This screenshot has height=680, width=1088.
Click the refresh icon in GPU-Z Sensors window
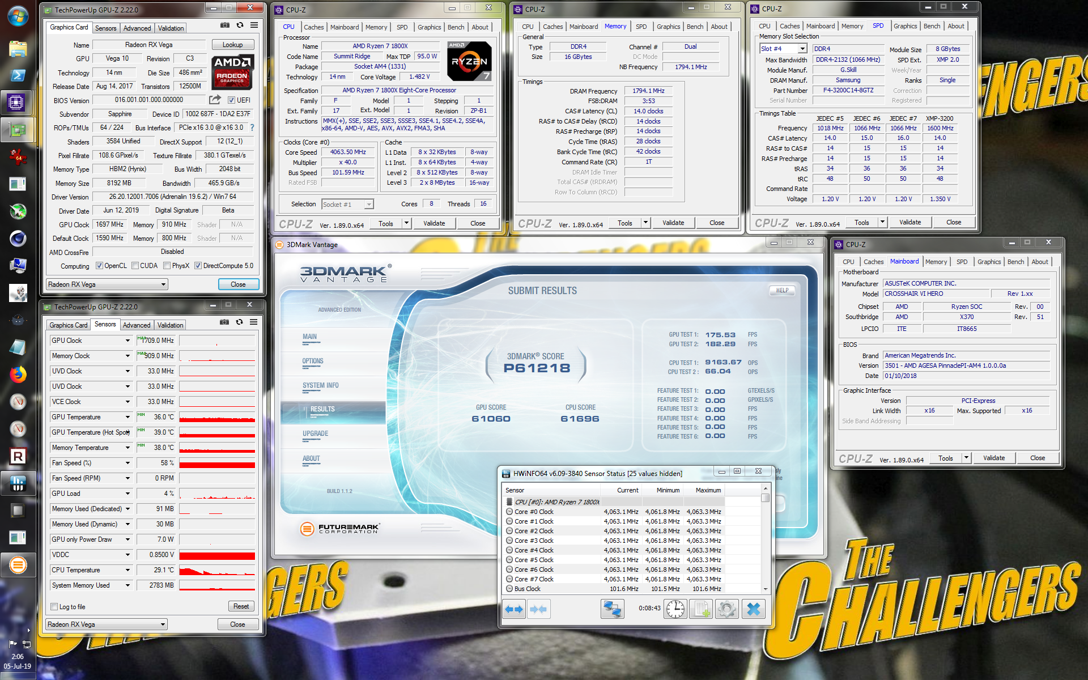(239, 322)
